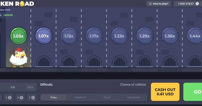Set bet to MAX

pos(30,87)
